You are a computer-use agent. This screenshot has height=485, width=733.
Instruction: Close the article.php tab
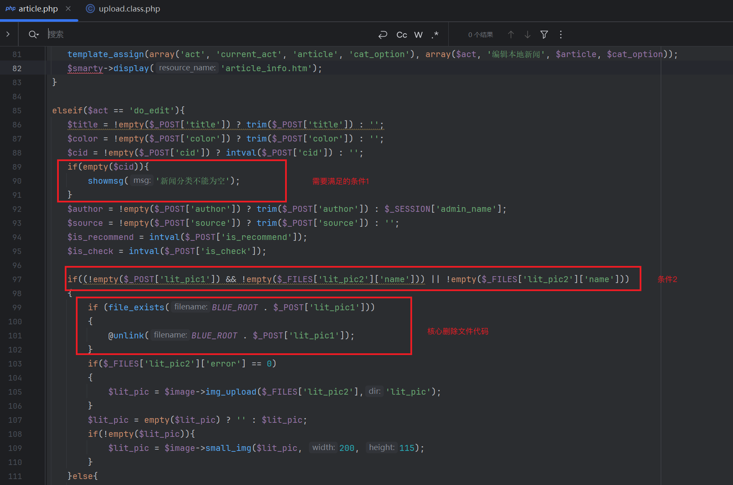[x=68, y=9]
